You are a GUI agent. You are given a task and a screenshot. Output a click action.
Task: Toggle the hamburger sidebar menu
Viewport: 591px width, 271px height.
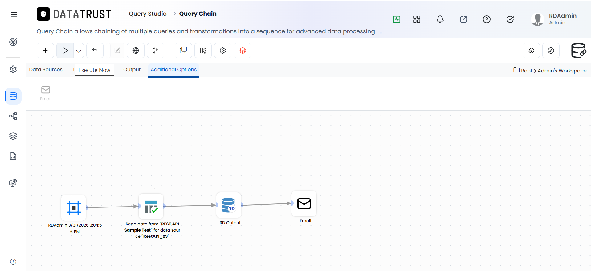tap(14, 14)
